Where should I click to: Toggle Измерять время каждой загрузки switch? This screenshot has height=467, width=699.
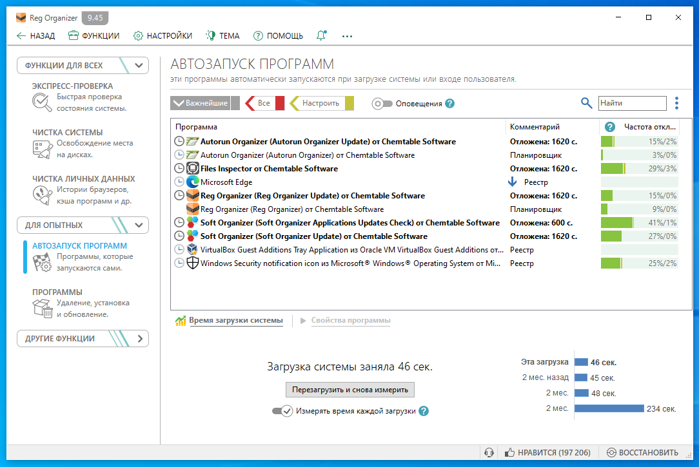(x=282, y=411)
